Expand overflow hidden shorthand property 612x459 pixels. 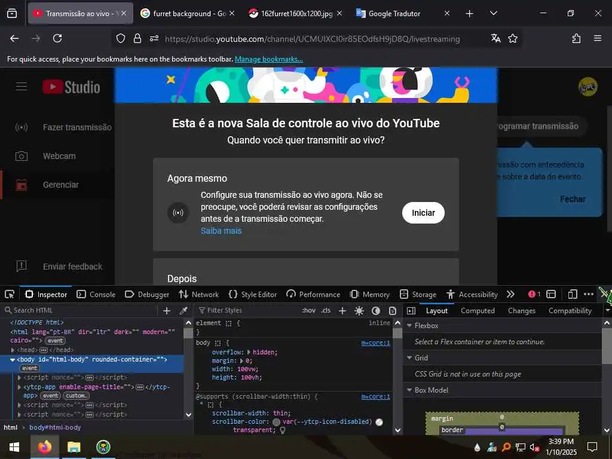249,352
